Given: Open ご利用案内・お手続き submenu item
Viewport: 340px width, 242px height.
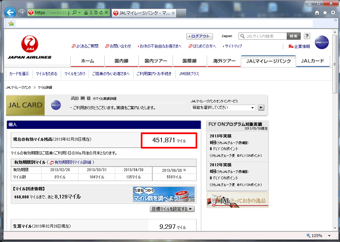Looking at the screenshot, I should click(x=154, y=74).
